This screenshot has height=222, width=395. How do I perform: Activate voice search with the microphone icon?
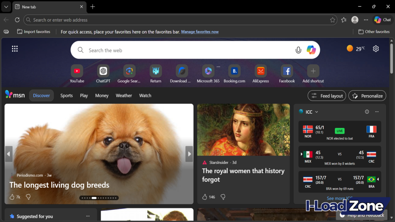298,50
